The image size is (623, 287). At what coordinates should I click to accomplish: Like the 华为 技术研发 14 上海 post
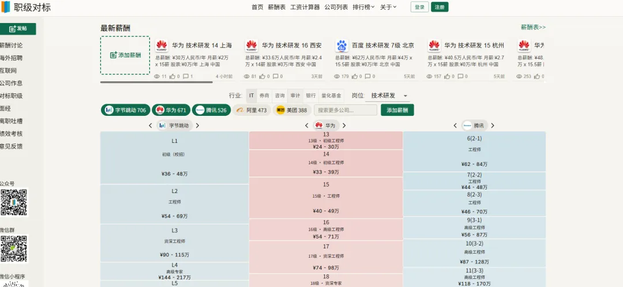172,76
